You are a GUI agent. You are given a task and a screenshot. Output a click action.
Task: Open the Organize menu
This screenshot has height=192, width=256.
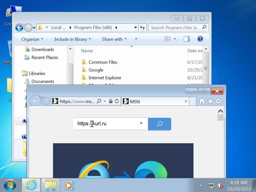tap(32, 39)
